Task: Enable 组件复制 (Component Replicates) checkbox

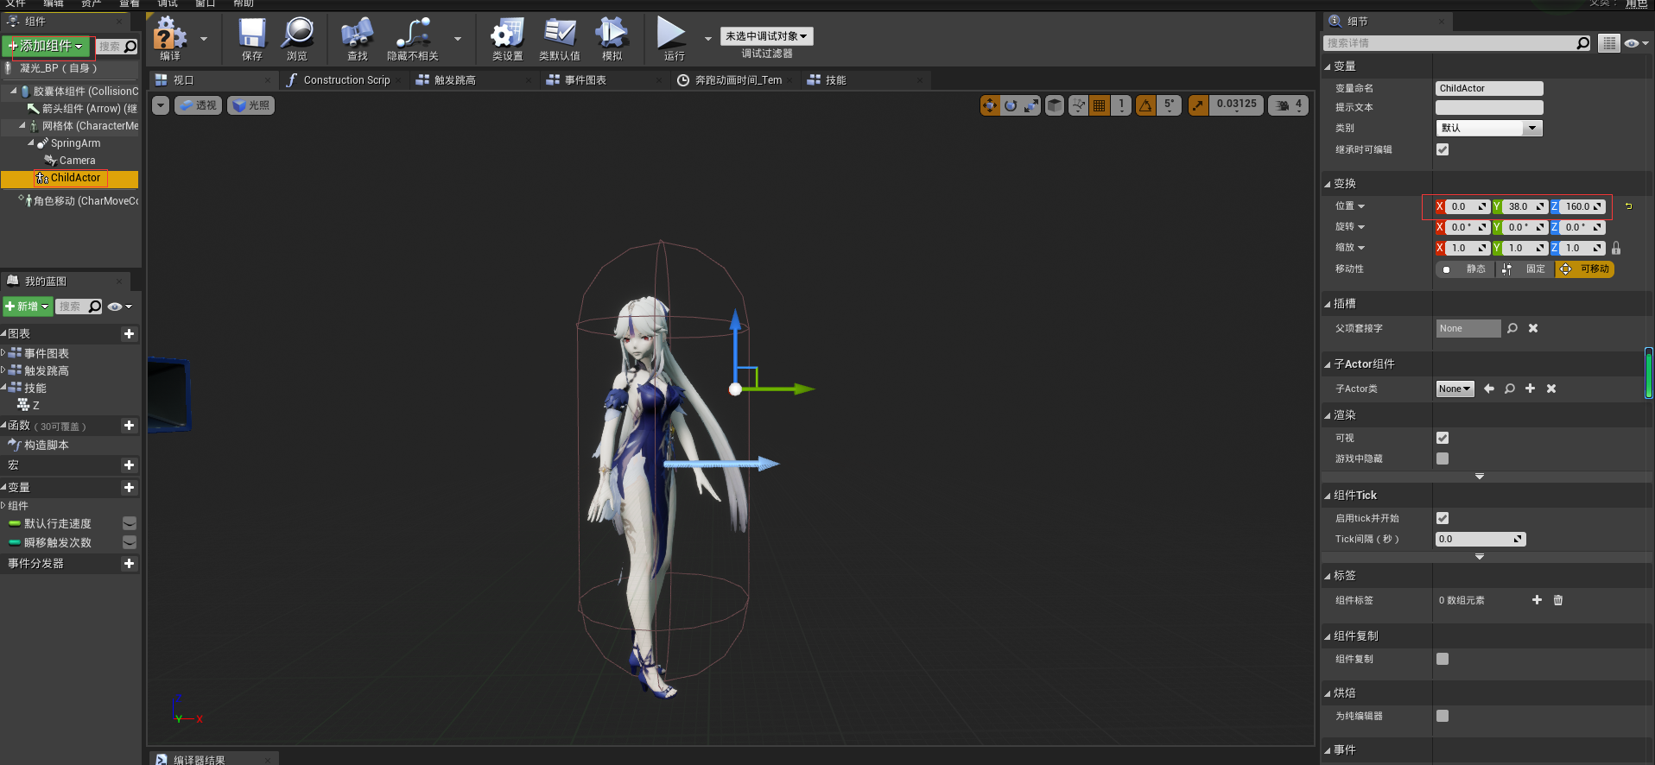Action: pyautogui.click(x=1443, y=659)
